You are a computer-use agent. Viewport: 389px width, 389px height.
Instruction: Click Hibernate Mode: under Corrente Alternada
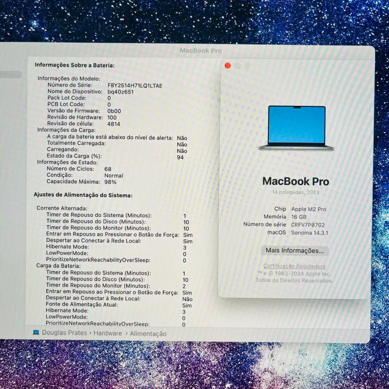(x=67, y=247)
